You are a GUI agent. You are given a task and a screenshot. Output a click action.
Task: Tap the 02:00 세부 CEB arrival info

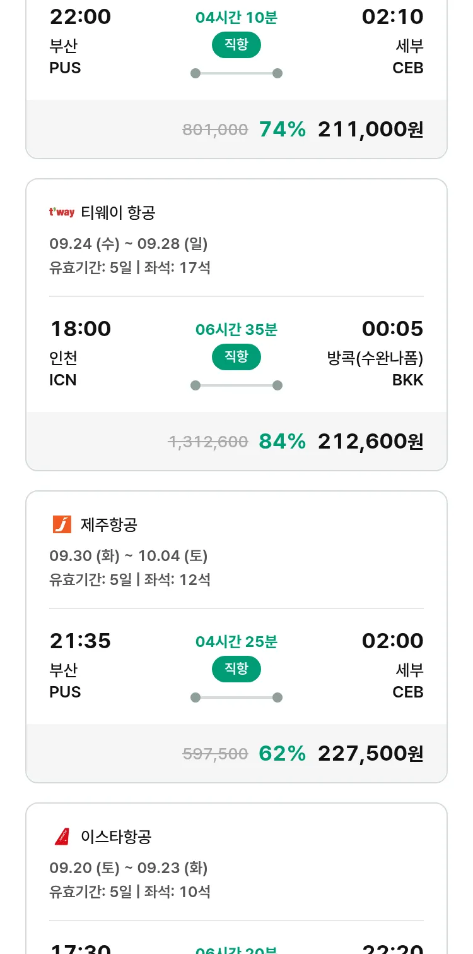pos(392,666)
